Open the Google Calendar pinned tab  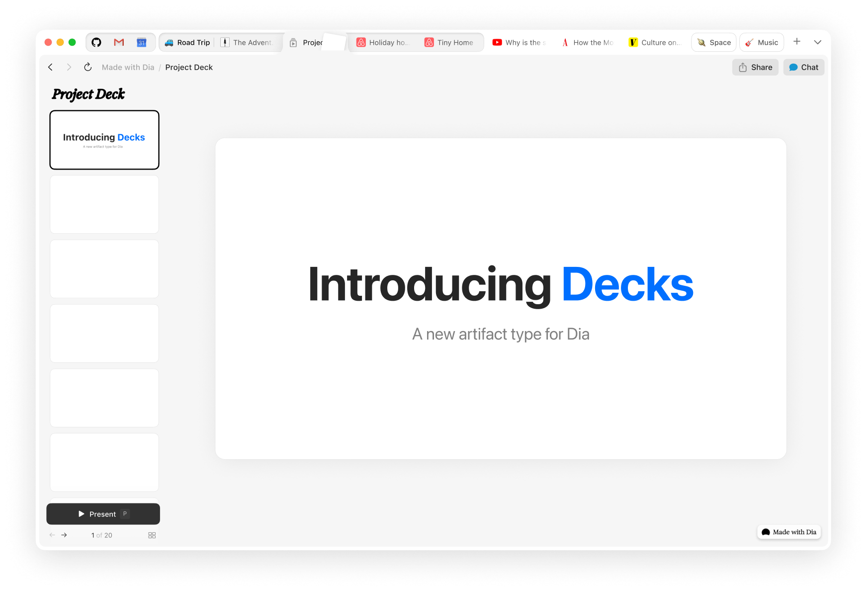tap(142, 42)
